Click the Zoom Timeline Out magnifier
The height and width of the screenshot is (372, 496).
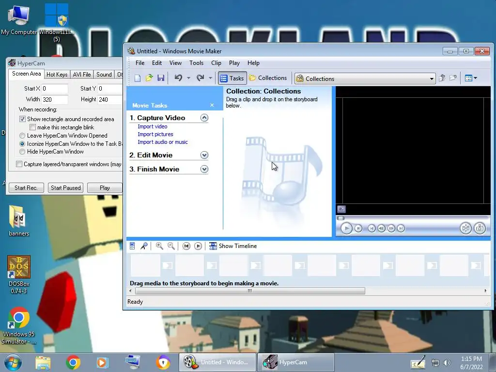point(171,246)
